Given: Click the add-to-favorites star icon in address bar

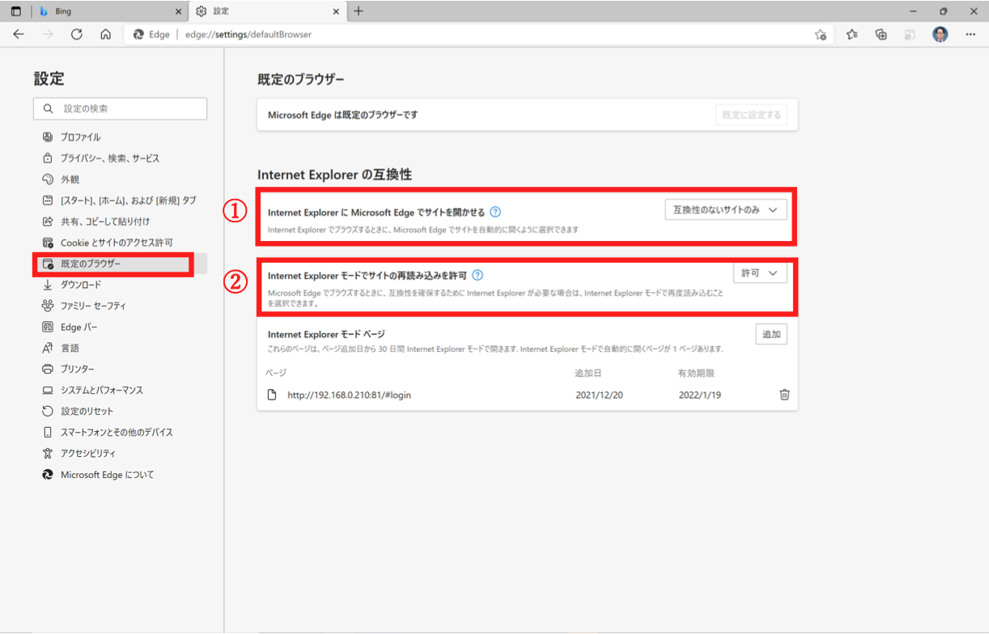Looking at the screenshot, I should click(x=821, y=35).
